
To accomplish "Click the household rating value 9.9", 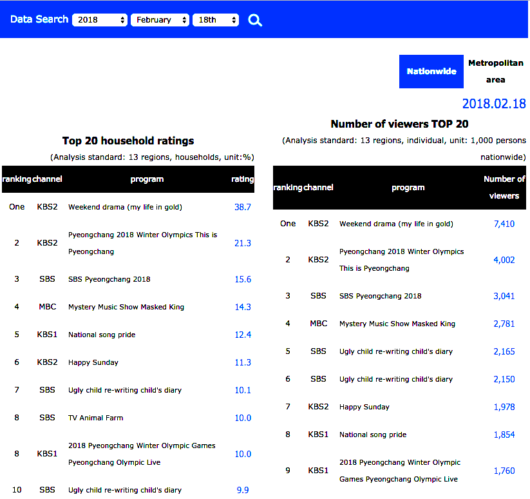I will tap(243, 490).
